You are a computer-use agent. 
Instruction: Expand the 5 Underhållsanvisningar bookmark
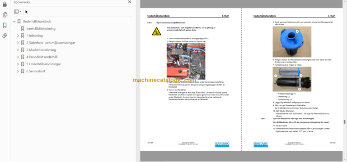[18, 64]
